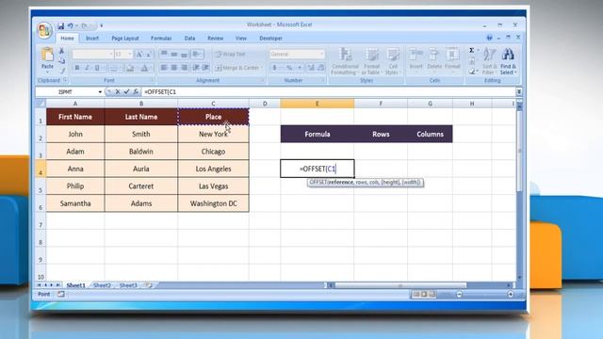
Task: Open the Merge & Center dropdown
Action: pos(262,68)
